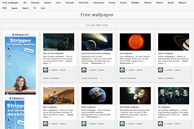The height and width of the screenshot is (129, 194).
Task: Open the Earth wallpaper thumbnail
Action: pos(97,96)
